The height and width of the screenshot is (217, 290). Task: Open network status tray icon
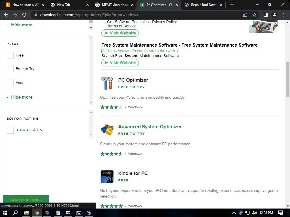tap(248, 213)
